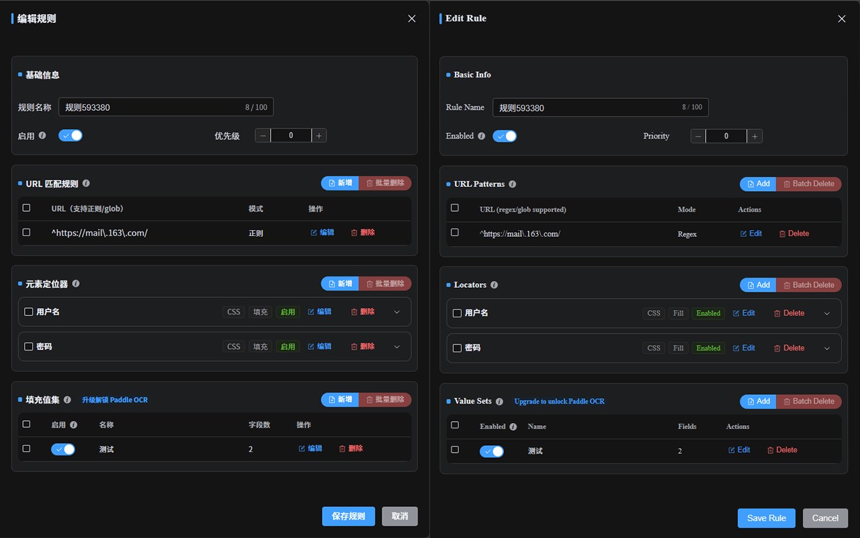Viewport: 860px width, 538px height.
Task: Close the Edit Rule dialog with the X icon
Action: [x=842, y=19]
